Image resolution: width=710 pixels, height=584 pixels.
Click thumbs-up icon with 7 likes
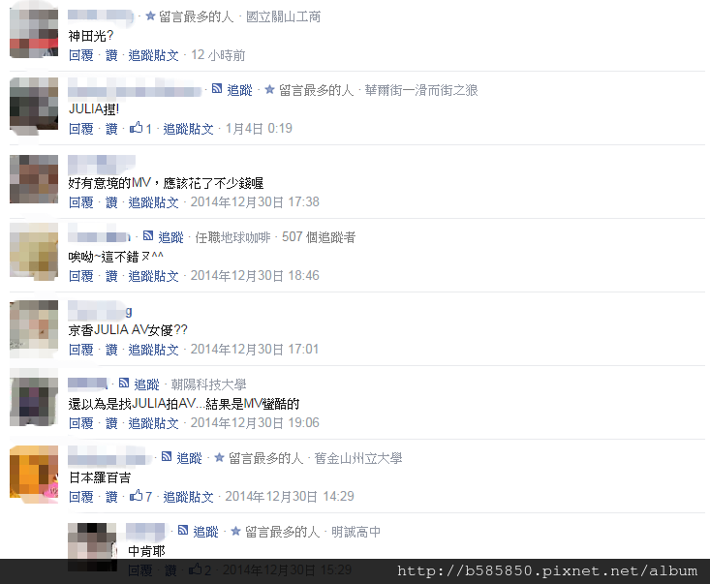136,496
